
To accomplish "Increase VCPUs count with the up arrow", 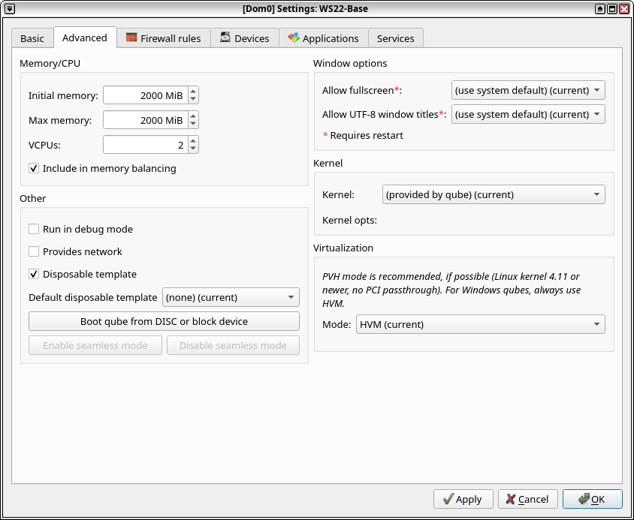I will click(193, 140).
